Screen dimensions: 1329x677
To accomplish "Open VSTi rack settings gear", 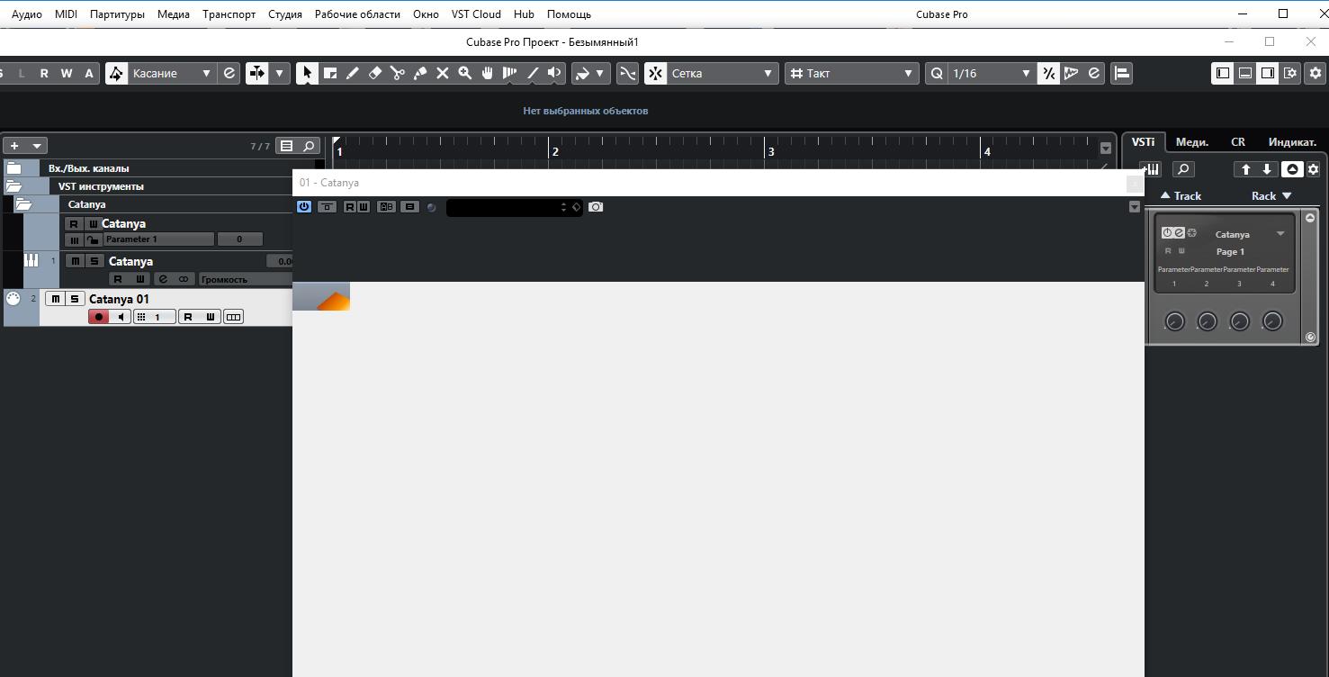I will 1313,169.
